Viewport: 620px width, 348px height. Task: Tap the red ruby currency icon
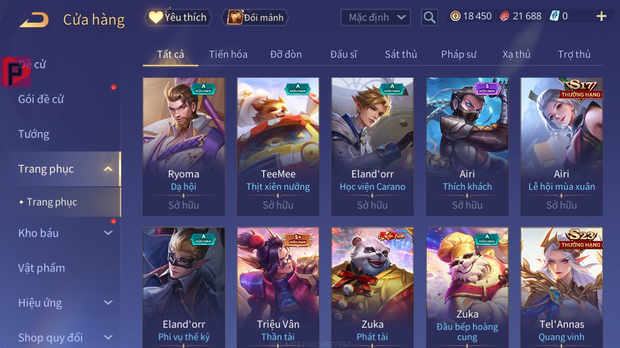pos(505,16)
